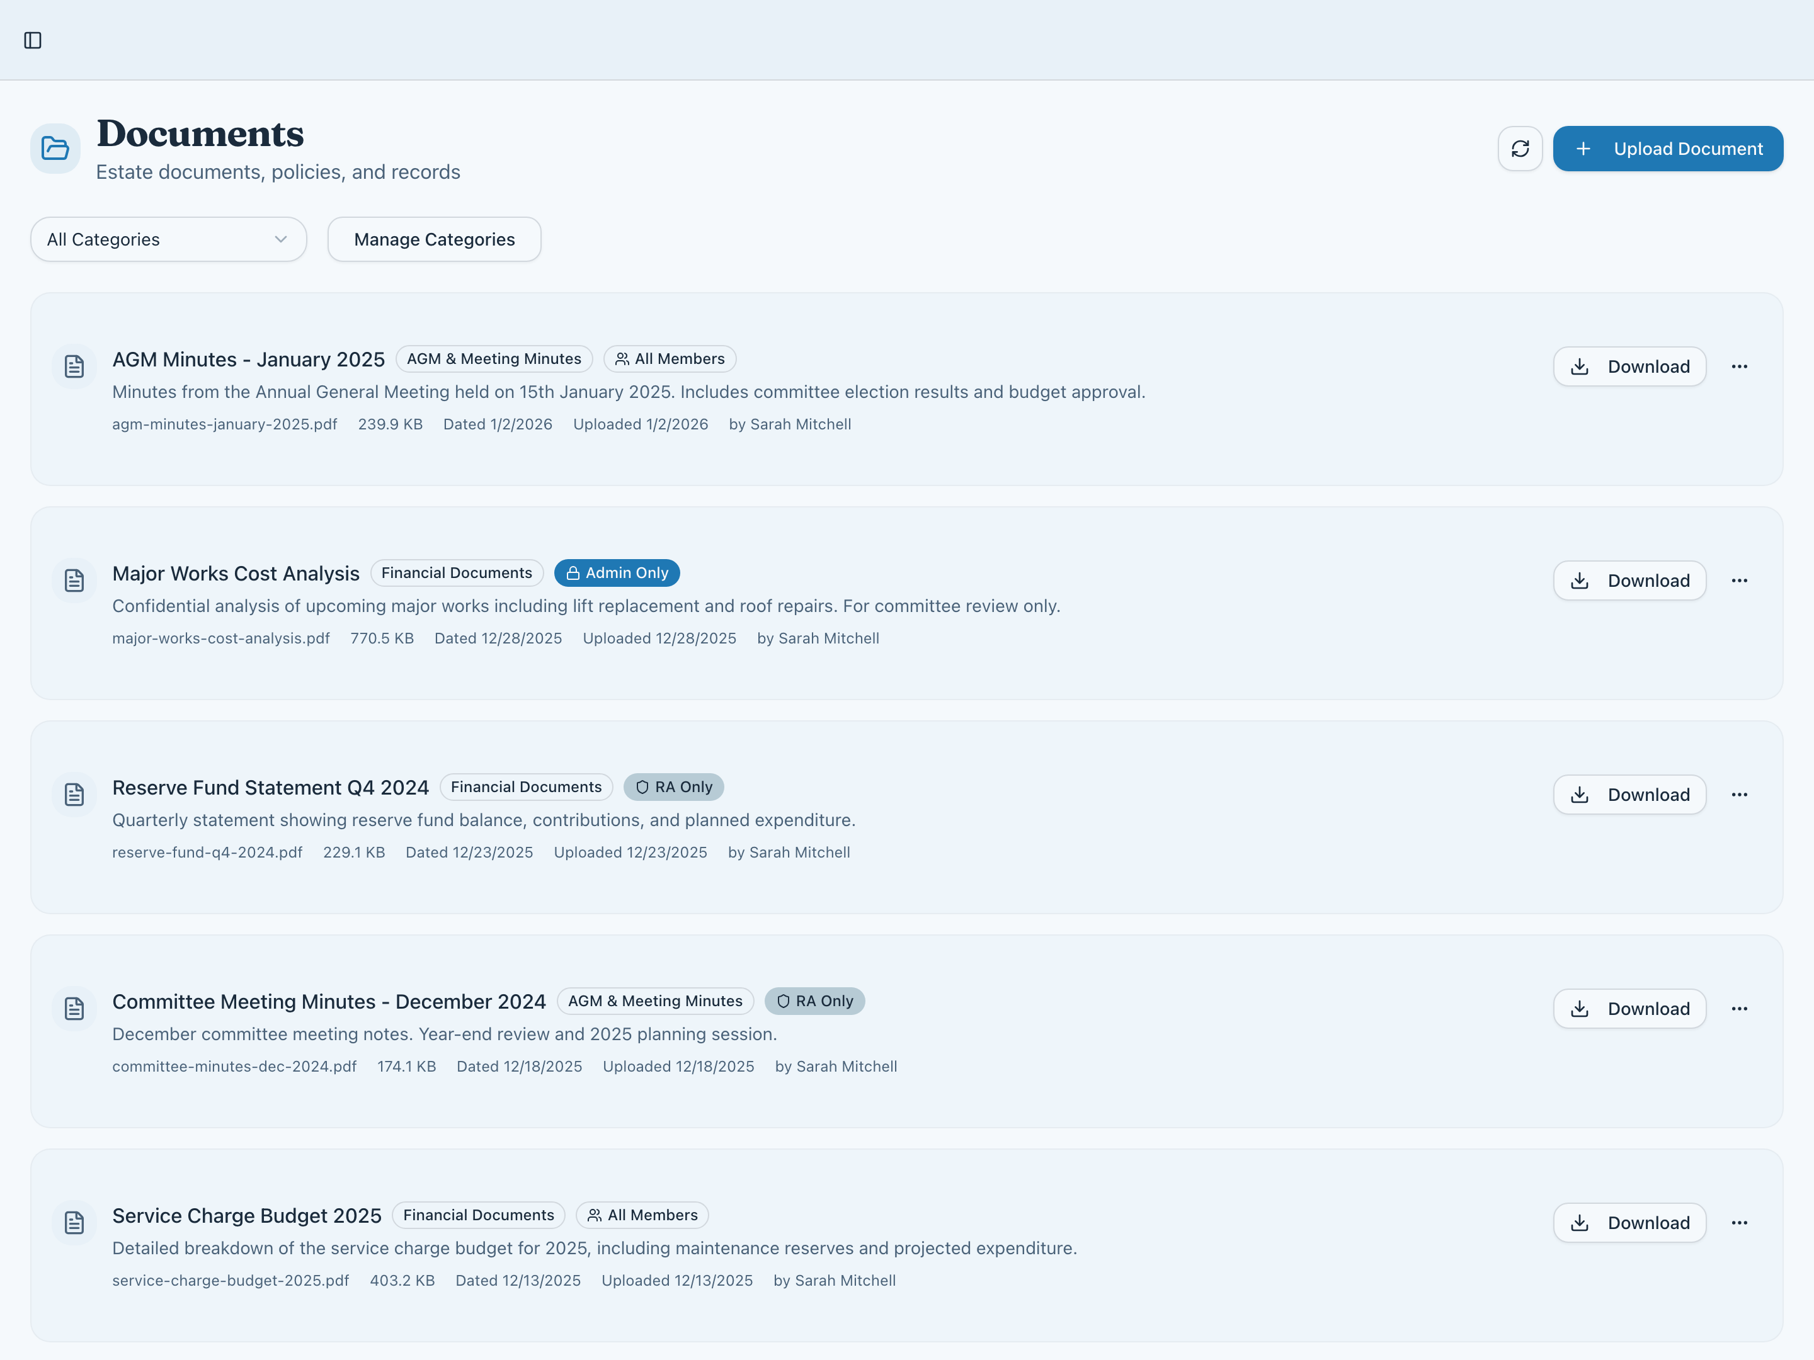Click the refresh documents icon

1520,149
